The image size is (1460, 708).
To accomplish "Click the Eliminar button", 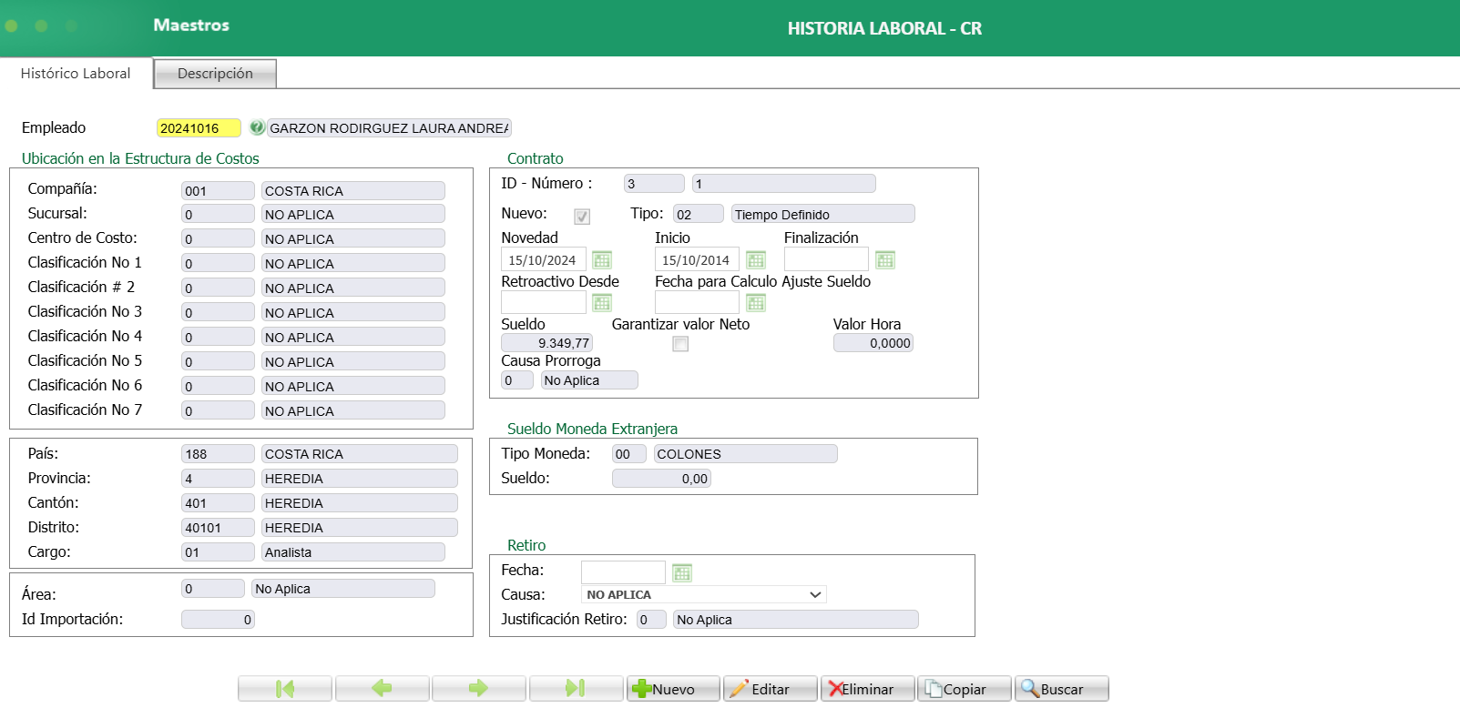I will [867, 689].
